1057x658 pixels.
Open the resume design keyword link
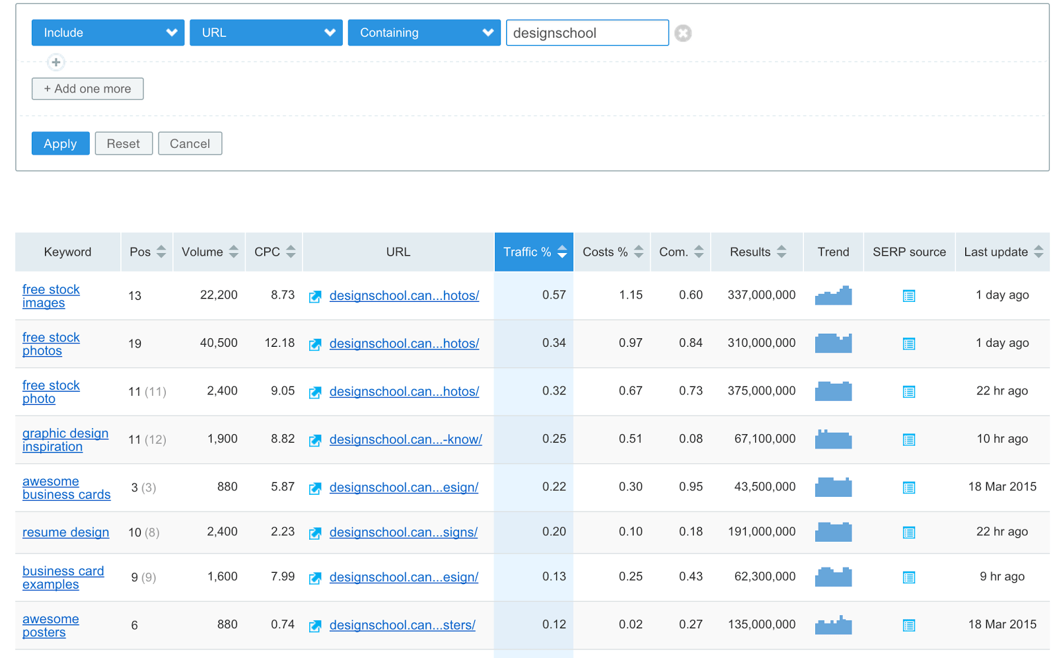65,532
